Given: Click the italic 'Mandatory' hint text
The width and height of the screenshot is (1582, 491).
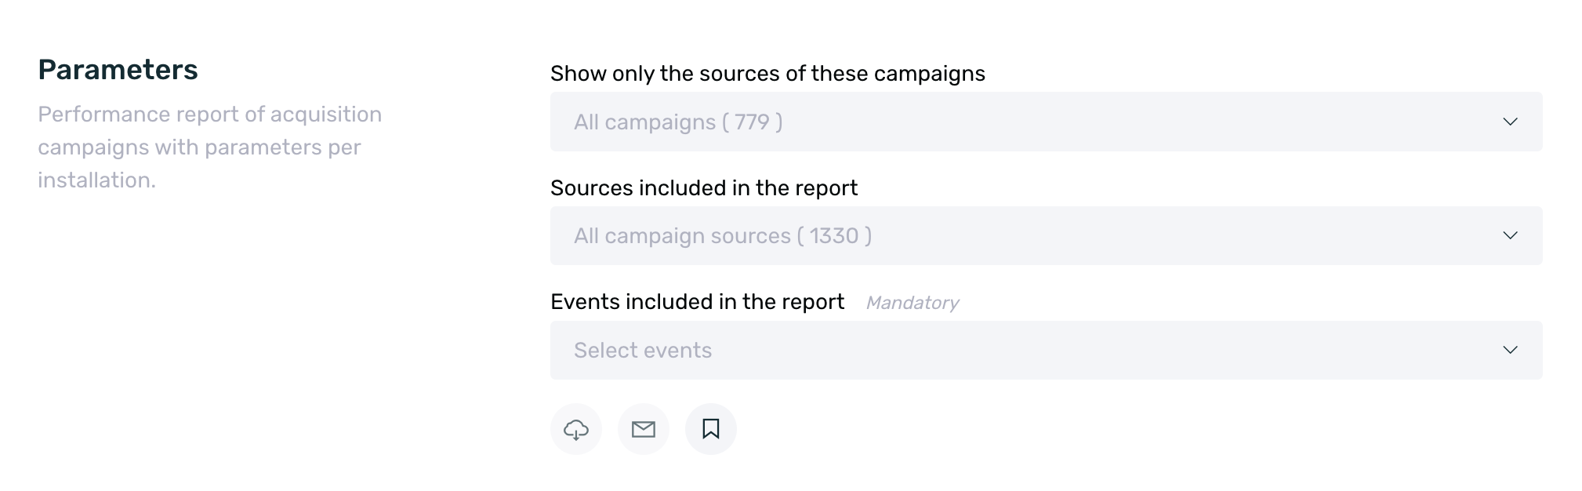Looking at the screenshot, I should [912, 303].
